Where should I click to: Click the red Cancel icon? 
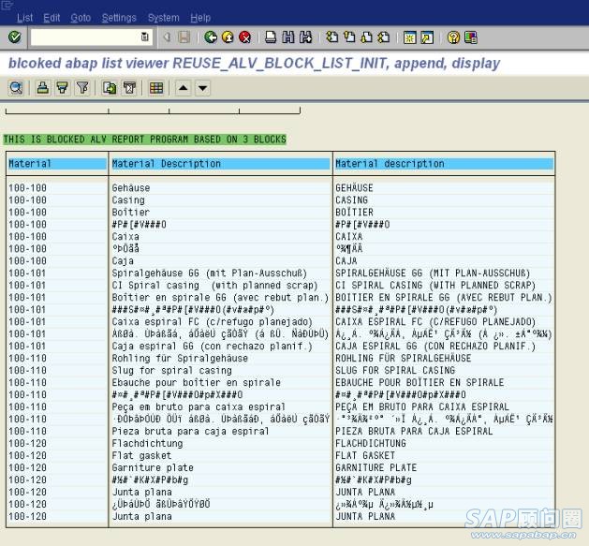pyautogui.click(x=245, y=37)
